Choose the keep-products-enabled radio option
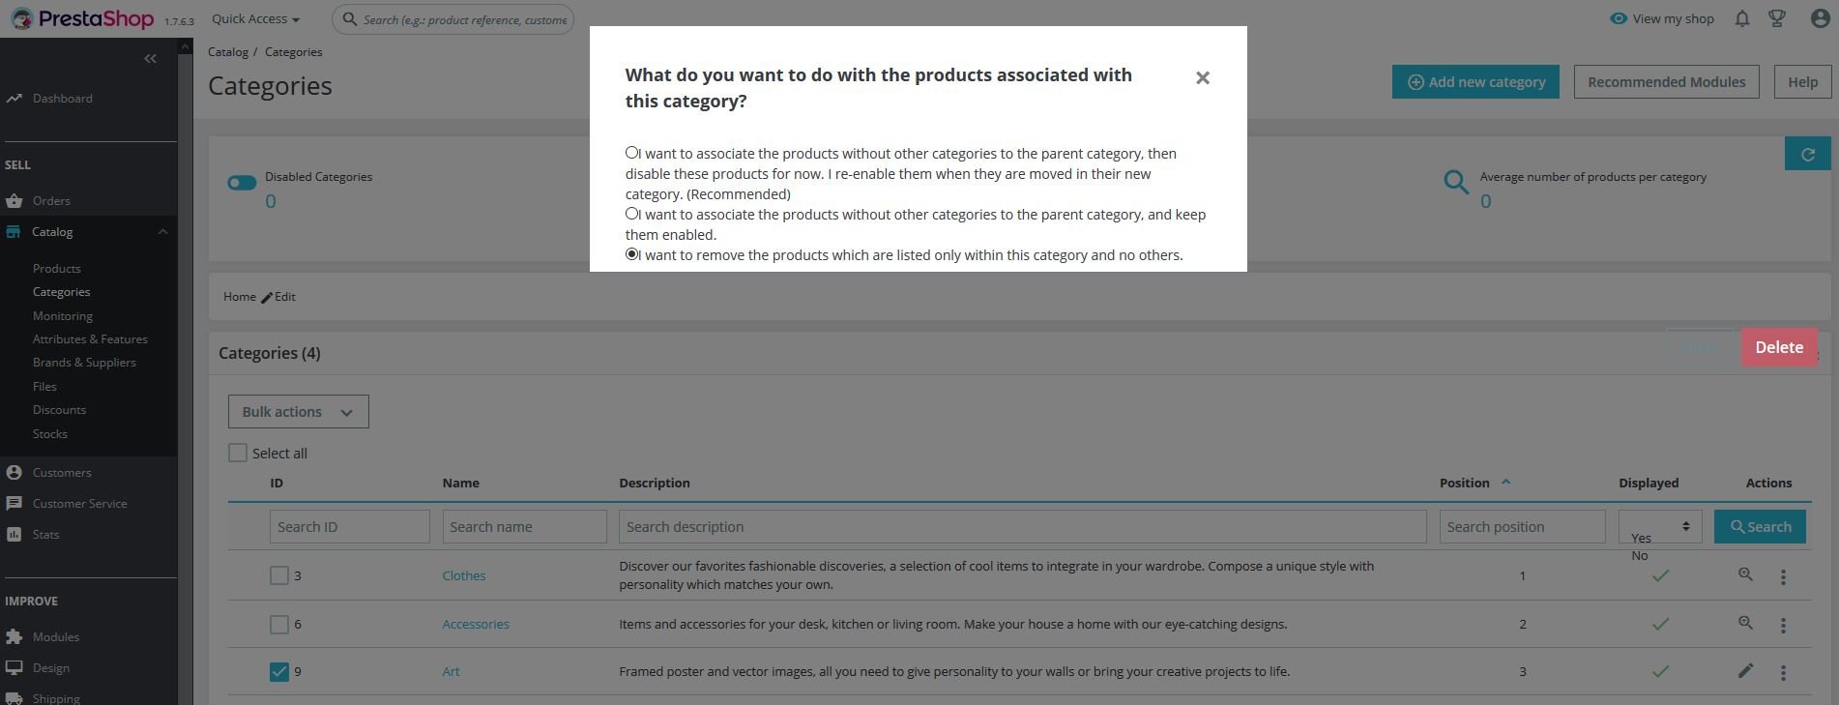The width and height of the screenshot is (1839, 705). (x=632, y=214)
